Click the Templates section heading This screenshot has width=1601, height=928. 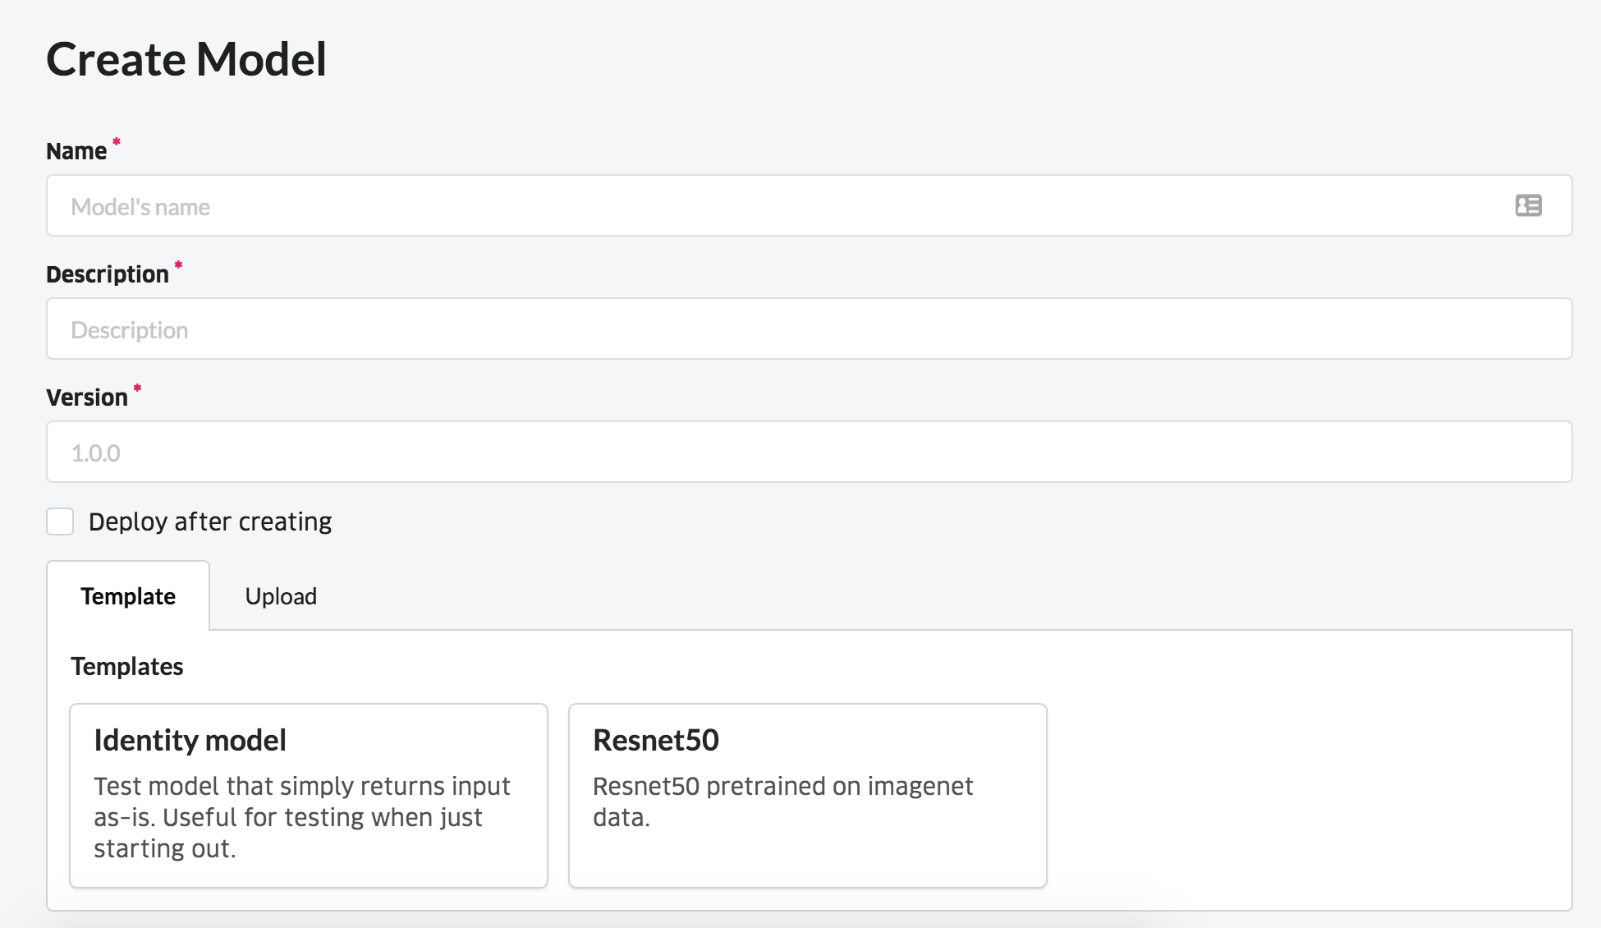127,666
